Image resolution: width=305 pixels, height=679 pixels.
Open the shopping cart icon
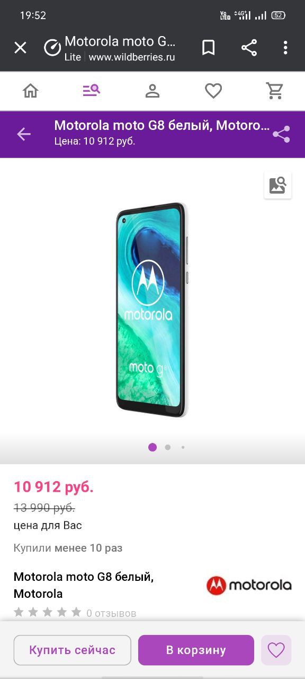pyautogui.click(x=275, y=91)
